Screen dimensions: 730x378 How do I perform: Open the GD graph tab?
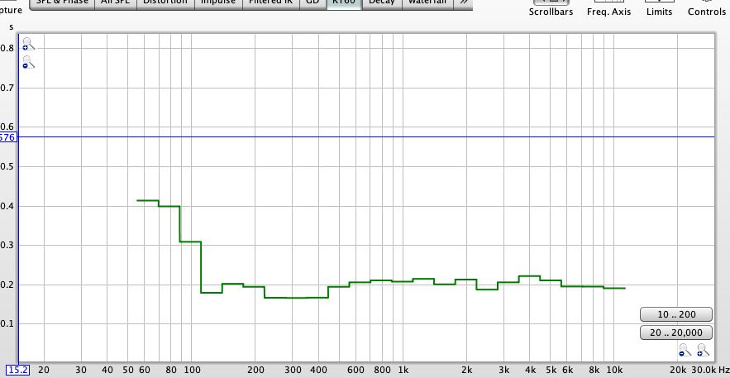(313, 2)
